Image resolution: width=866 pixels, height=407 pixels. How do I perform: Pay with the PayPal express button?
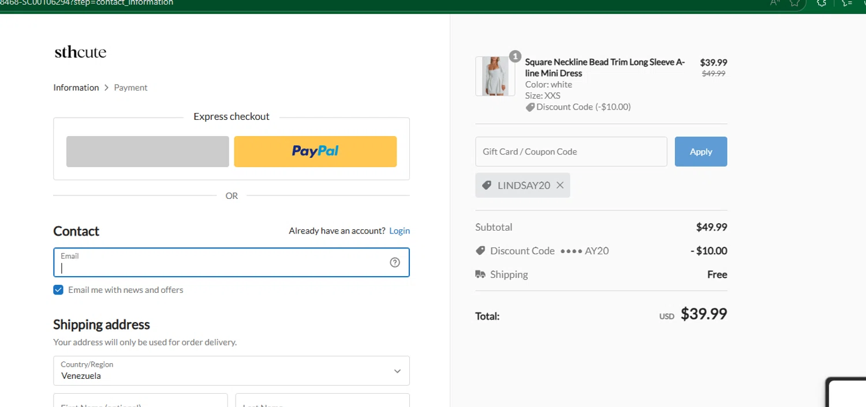pos(315,152)
